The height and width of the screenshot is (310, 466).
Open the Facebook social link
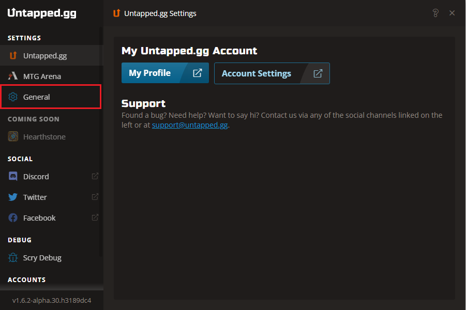(51, 218)
